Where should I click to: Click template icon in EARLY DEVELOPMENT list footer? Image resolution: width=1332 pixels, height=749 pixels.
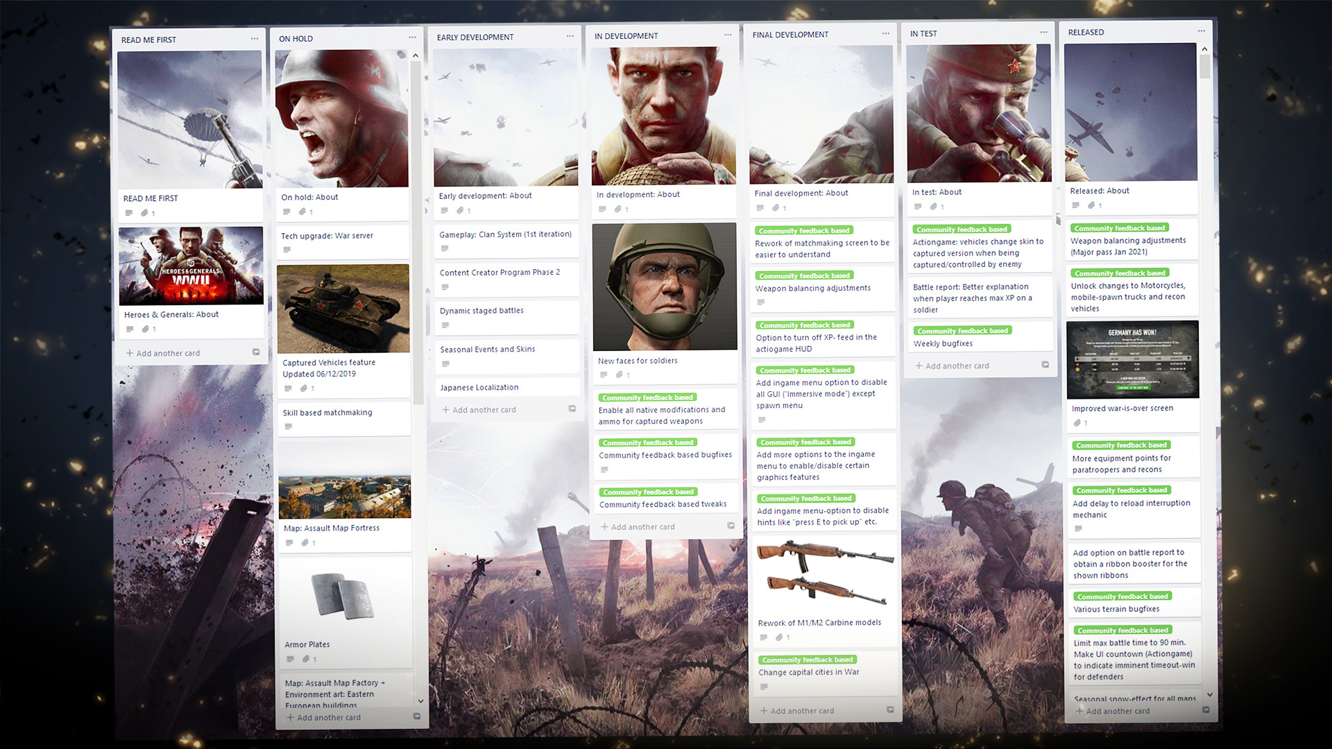click(x=572, y=408)
